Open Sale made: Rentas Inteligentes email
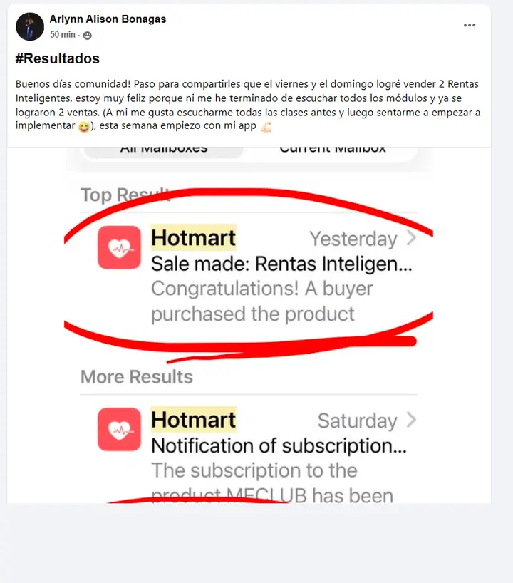This screenshot has width=513, height=583. point(281,264)
